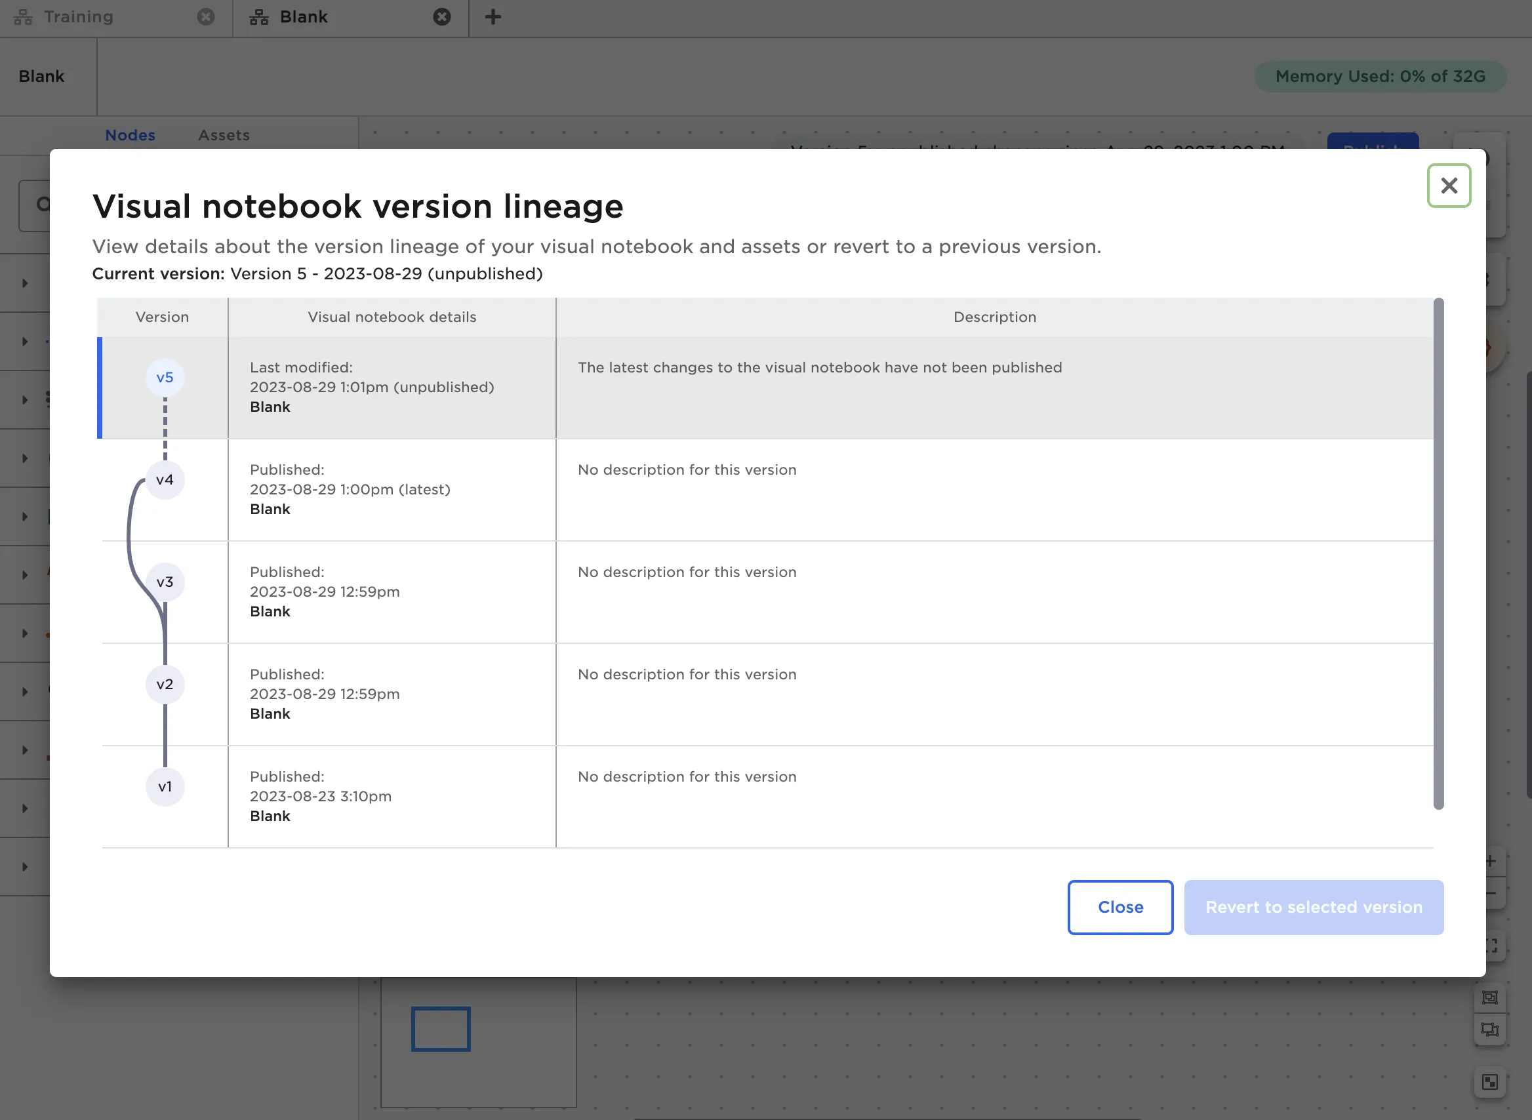Click Revert to selected version button
This screenshot has width=1532, height=1120.
(x=1313, y=906)
